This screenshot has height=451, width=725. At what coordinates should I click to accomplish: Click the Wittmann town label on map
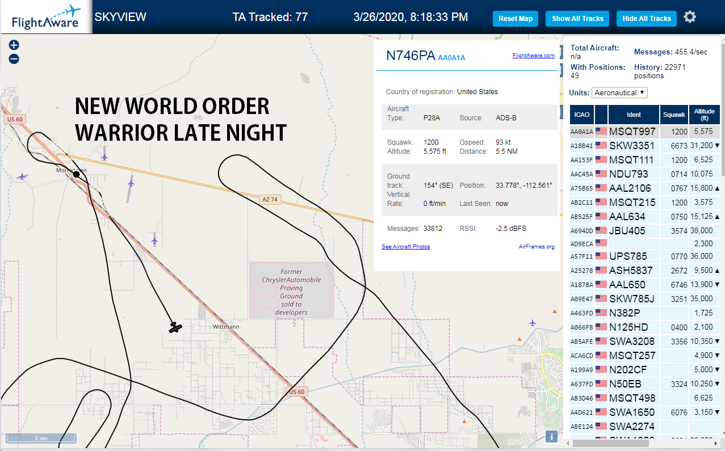tap(226, 327)
